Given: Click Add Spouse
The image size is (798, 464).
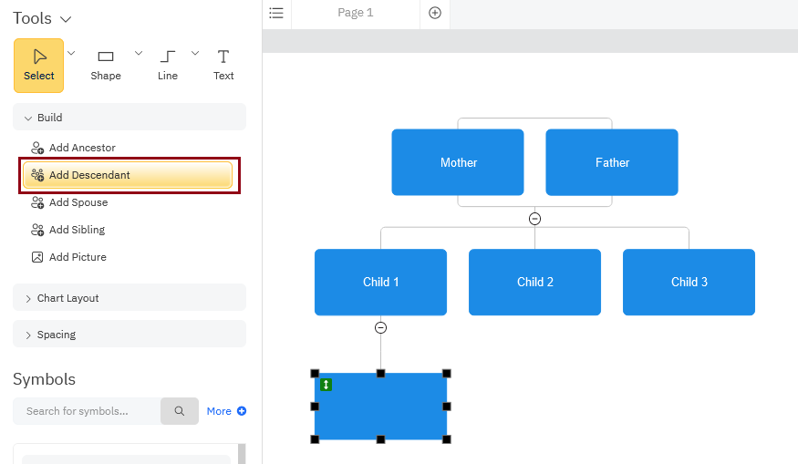Looking at the screenshot, I should tap(78, 202).
